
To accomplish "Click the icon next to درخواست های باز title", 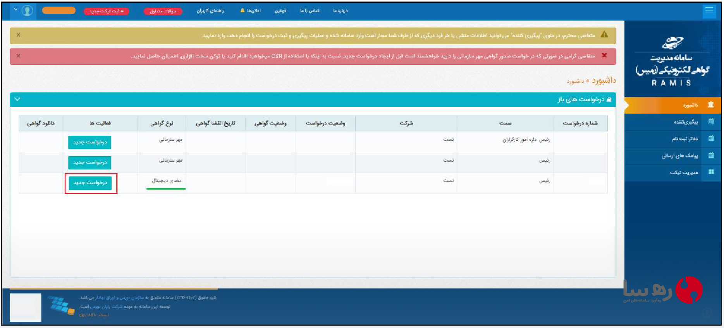I will (609, 100).
